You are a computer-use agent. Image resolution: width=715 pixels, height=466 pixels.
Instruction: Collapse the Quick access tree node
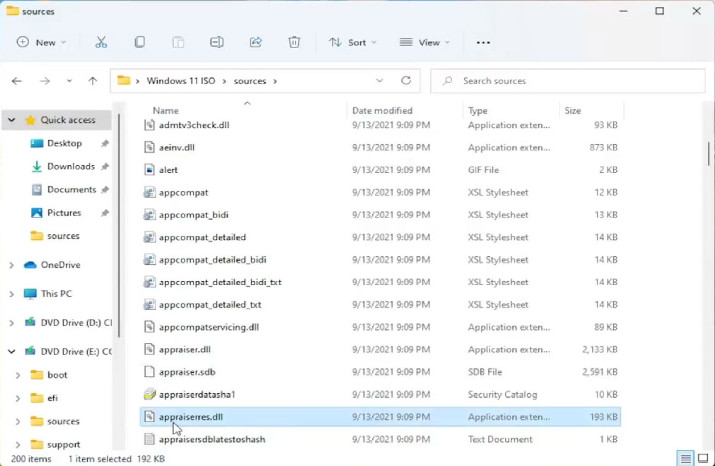[x=12, y=120]
